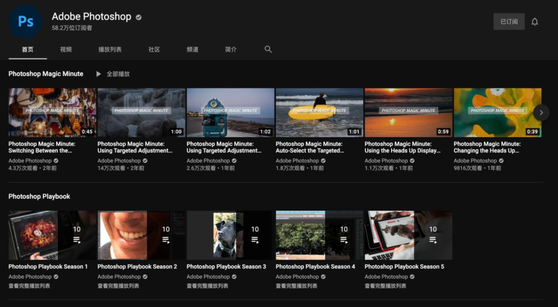Open Photoshop Playbook Season 5 title

point(404,266)
